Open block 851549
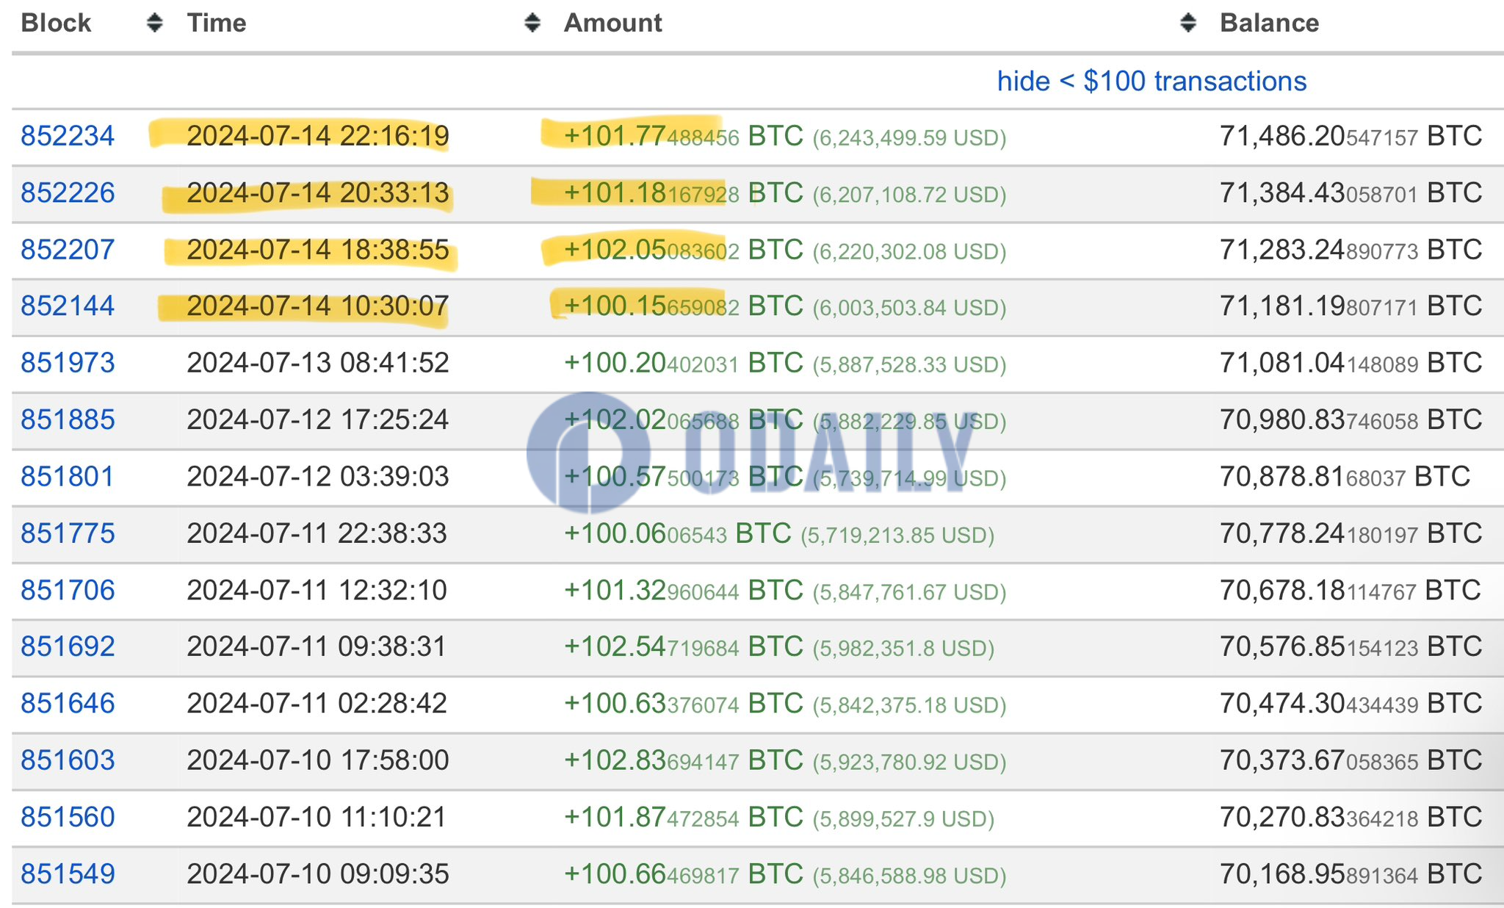Image resolution: width=1504 pixels, height=908 pixels. (x=68, y=873)
